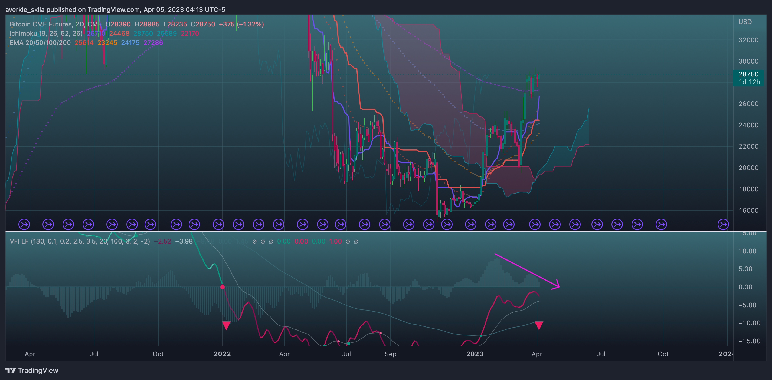Viewport: 772px width, 380px height.
Task: Open the Bitcoin CME Futures symbol title
Action: tap(56, 24)
